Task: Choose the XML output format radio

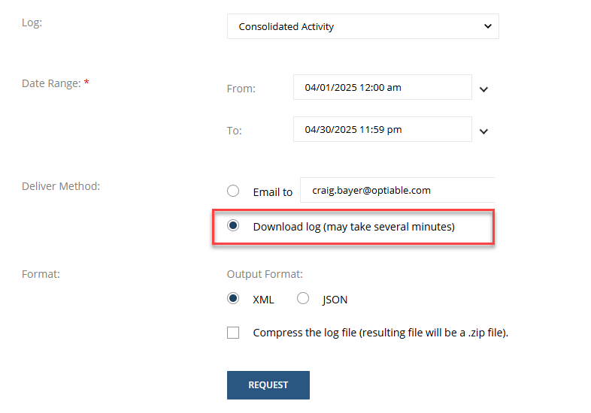Action: click(233, 299)
